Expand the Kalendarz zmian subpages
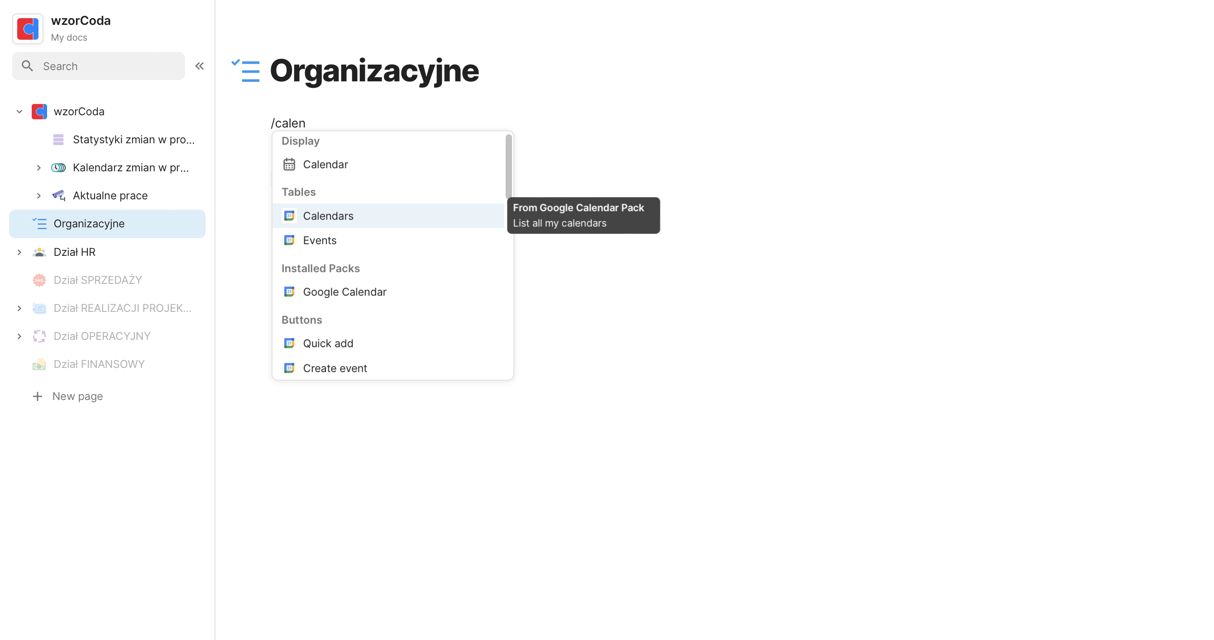 [38, 168]
